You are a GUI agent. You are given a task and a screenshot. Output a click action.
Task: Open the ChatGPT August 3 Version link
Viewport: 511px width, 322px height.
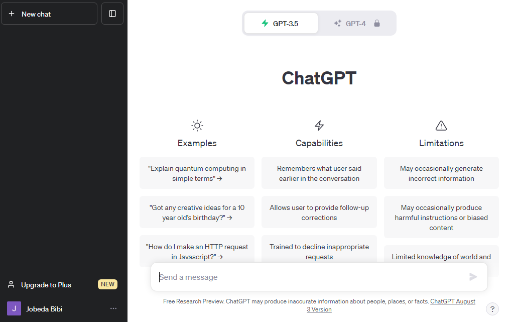(x=452, y=301)
